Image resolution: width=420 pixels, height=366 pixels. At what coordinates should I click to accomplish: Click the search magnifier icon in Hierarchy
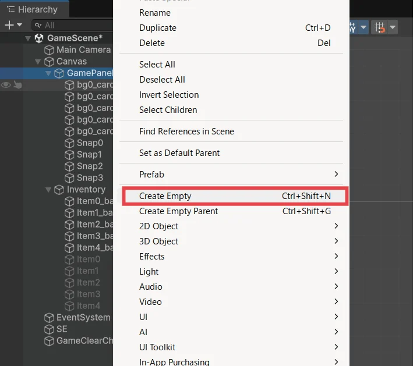point(38,26)
